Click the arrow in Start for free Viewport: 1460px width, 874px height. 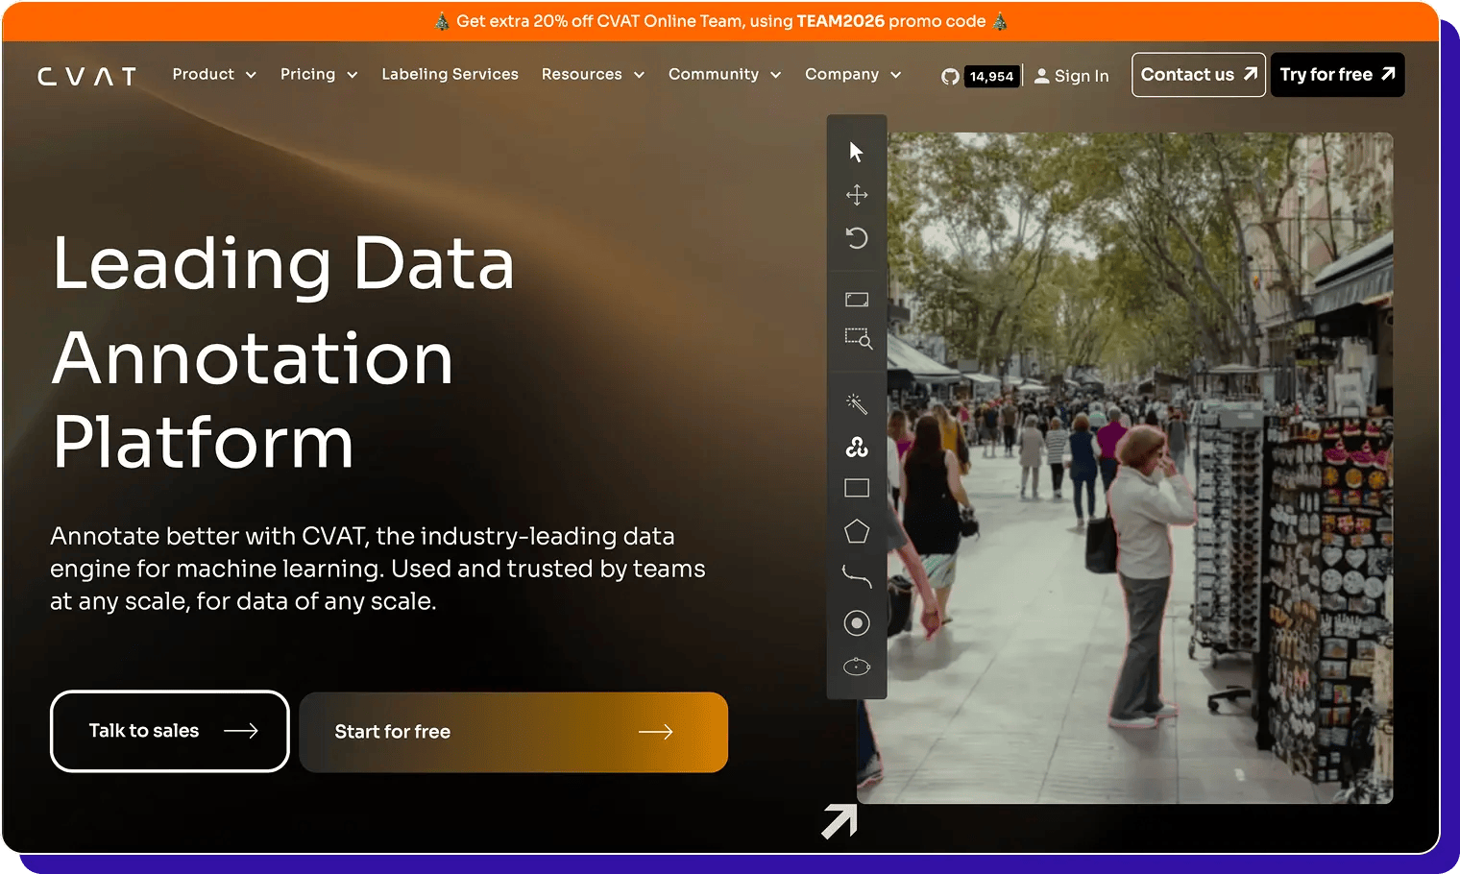coord(656,732)
